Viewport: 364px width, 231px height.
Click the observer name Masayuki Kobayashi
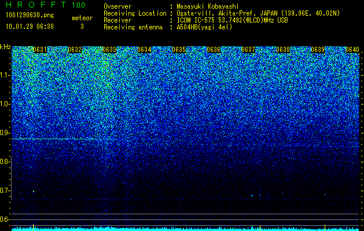[x=208, y=7]
